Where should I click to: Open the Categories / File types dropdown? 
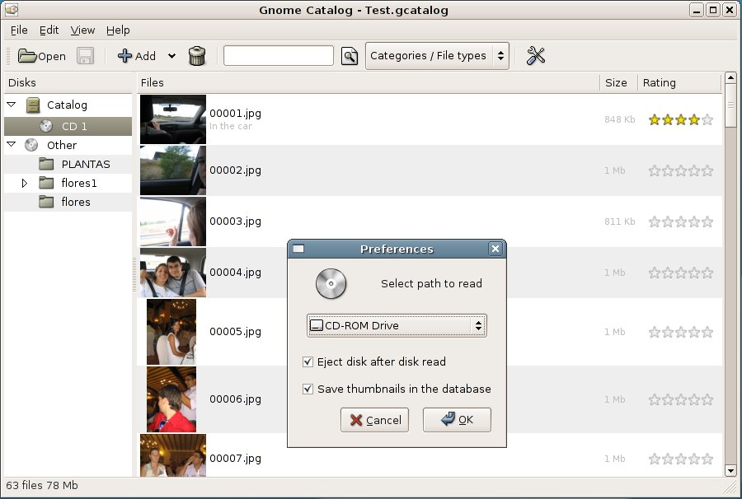(437, 56)
